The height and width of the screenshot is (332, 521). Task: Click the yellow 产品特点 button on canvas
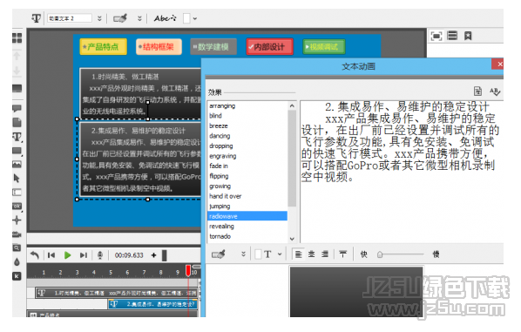pyautogui.click(x=104, y=47)
